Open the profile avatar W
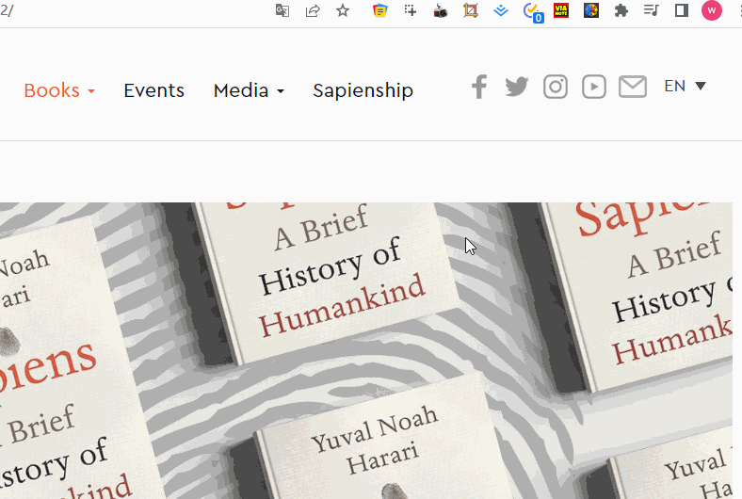 (x=712, y=10)
